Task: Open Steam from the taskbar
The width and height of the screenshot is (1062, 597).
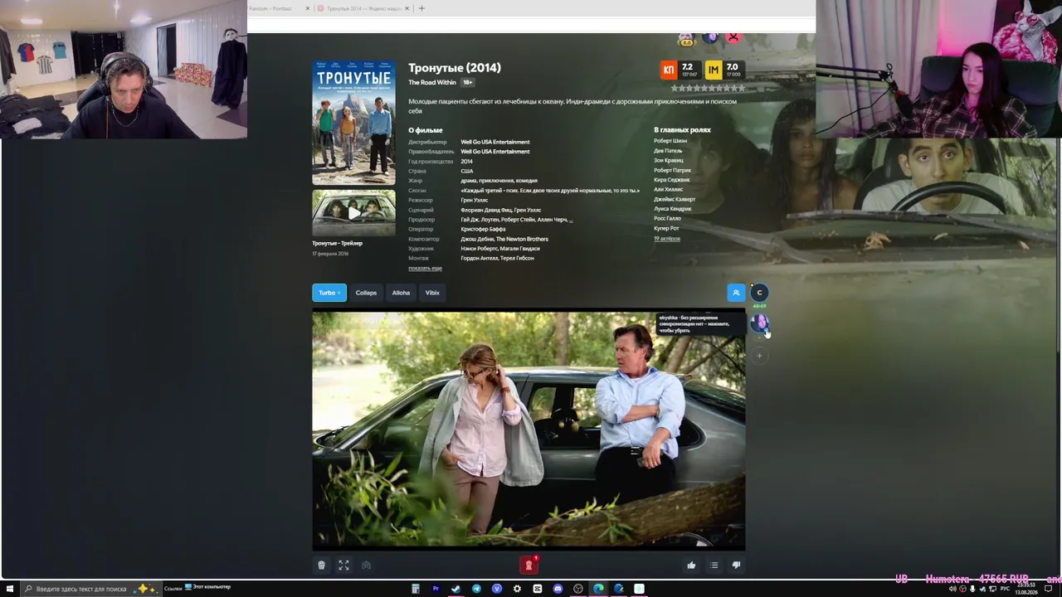Action: click(455, 589)
